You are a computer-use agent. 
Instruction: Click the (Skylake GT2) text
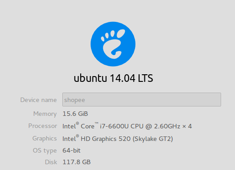pyautogui.click(x=153, y=139)
